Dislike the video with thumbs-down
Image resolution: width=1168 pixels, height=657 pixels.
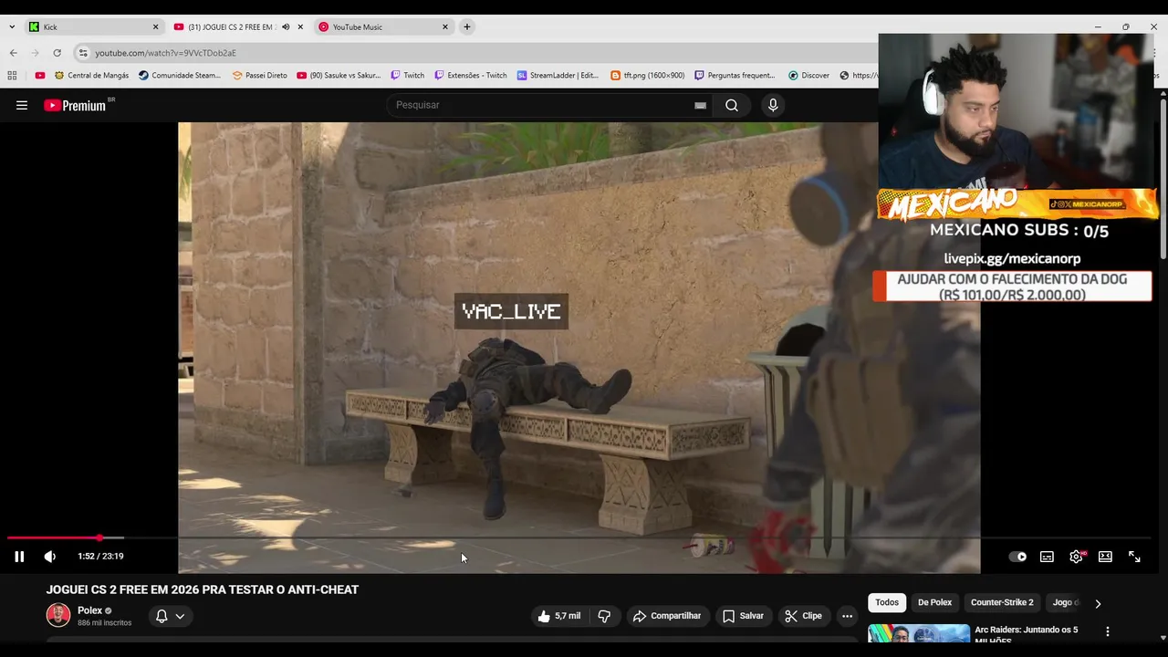(x=604, y=616)
